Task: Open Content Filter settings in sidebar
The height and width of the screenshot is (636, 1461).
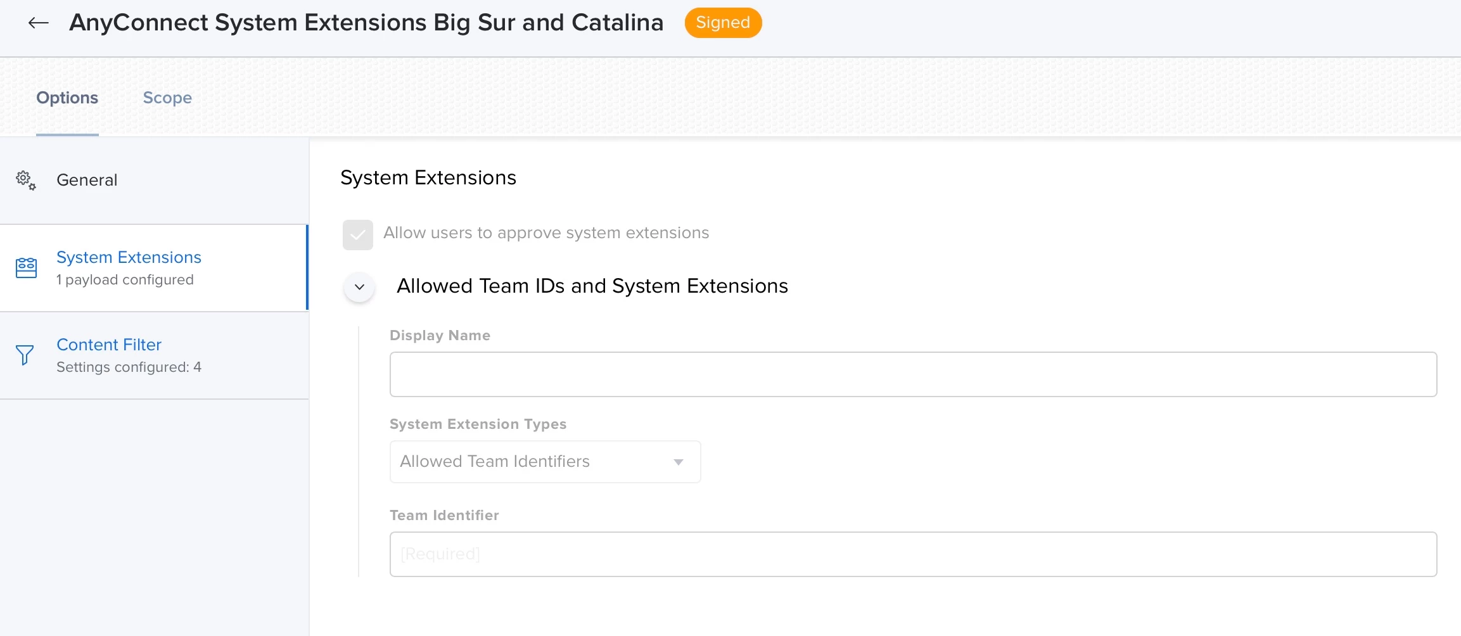Action: pos(154,355)
